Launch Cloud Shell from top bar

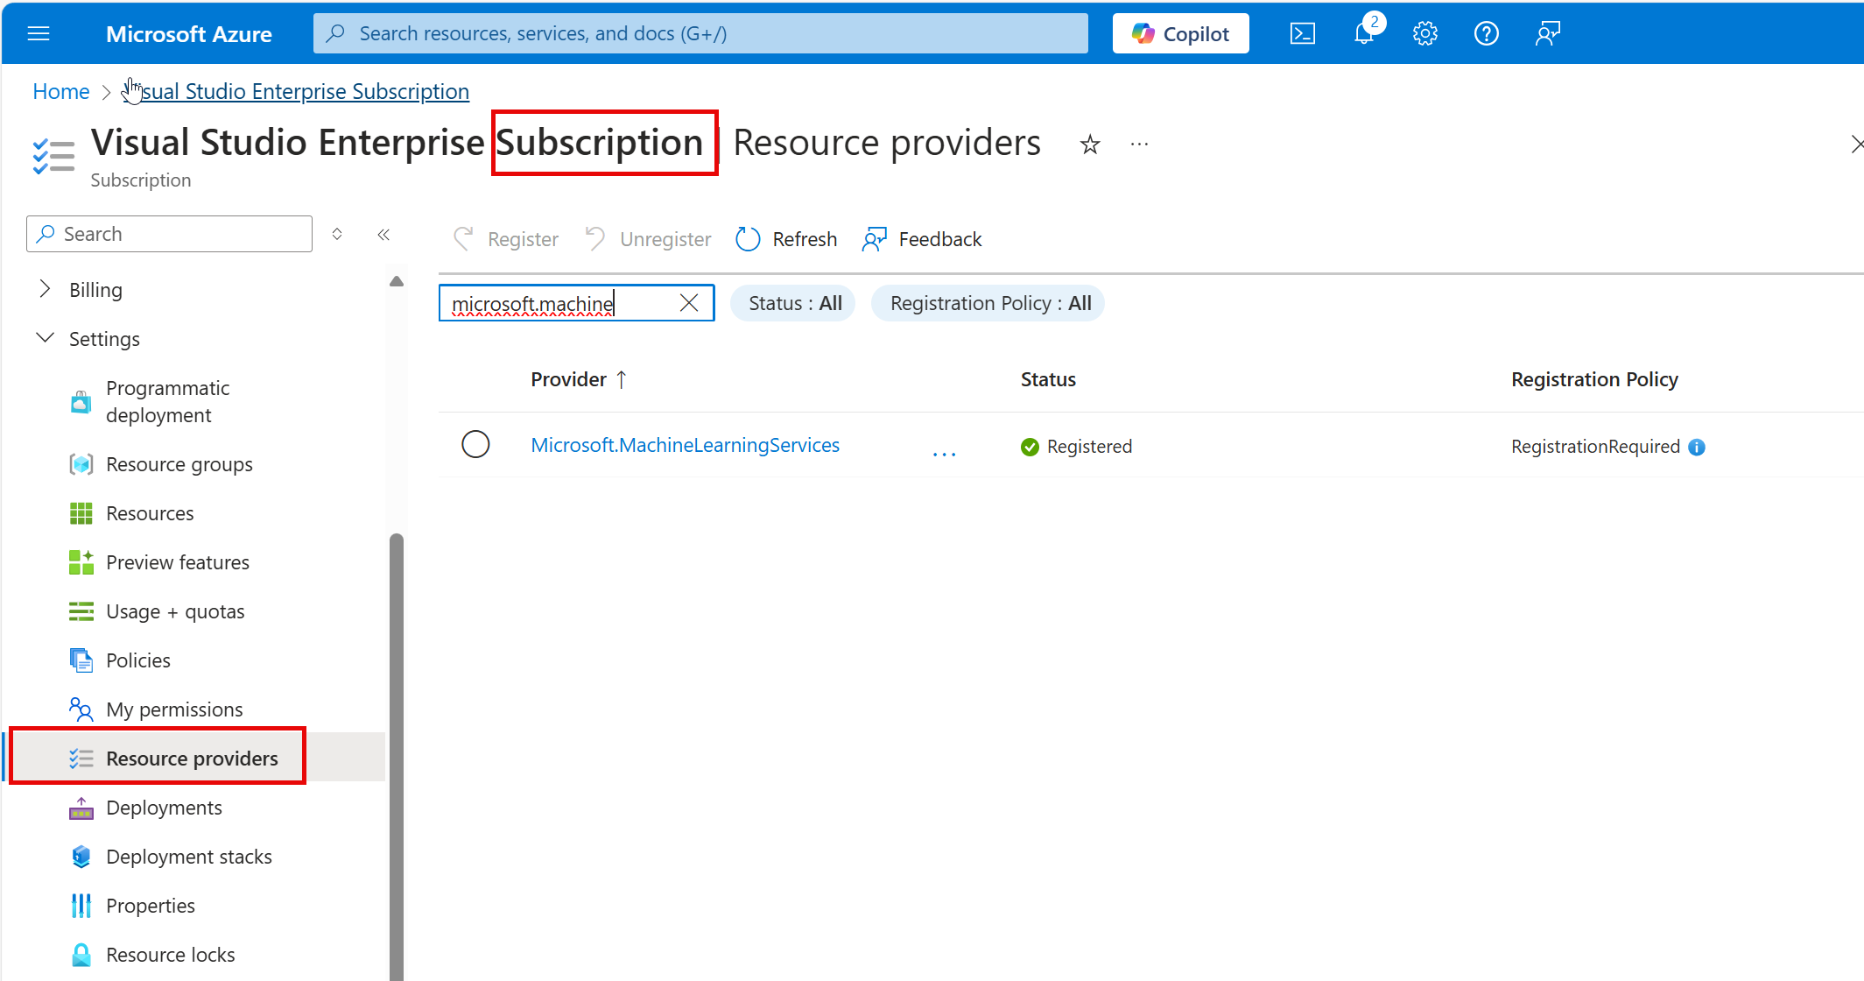point(1302,33)
